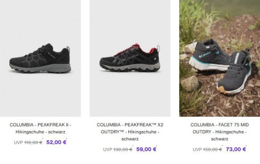This screenshot has width=260, height=164.
Task: Select the 59,00 € sale price
Action: pos(146,149)
